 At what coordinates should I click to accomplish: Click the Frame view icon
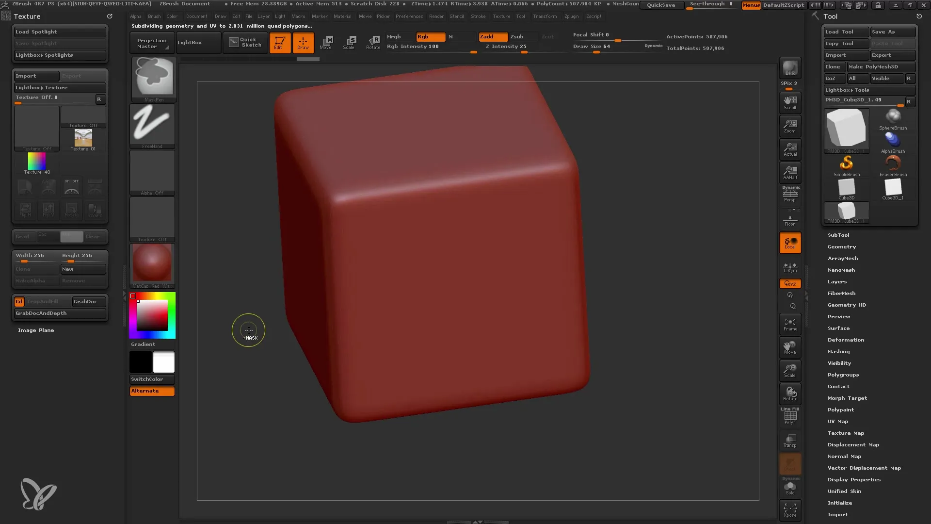pos(790,326)
